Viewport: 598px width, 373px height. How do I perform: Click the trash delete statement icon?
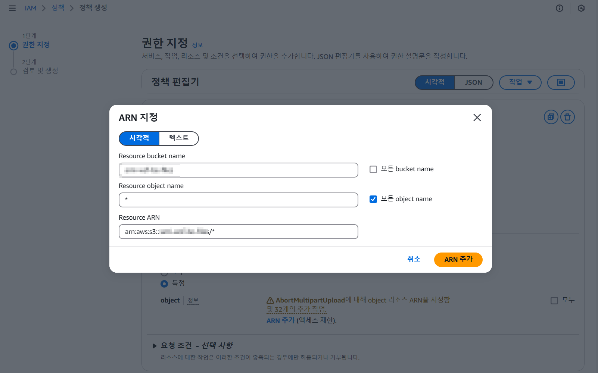[x=567, y=117]
